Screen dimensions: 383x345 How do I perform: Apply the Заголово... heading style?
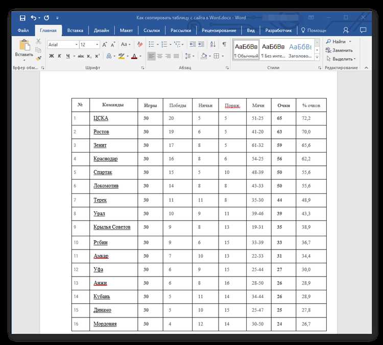click(300, 50)
